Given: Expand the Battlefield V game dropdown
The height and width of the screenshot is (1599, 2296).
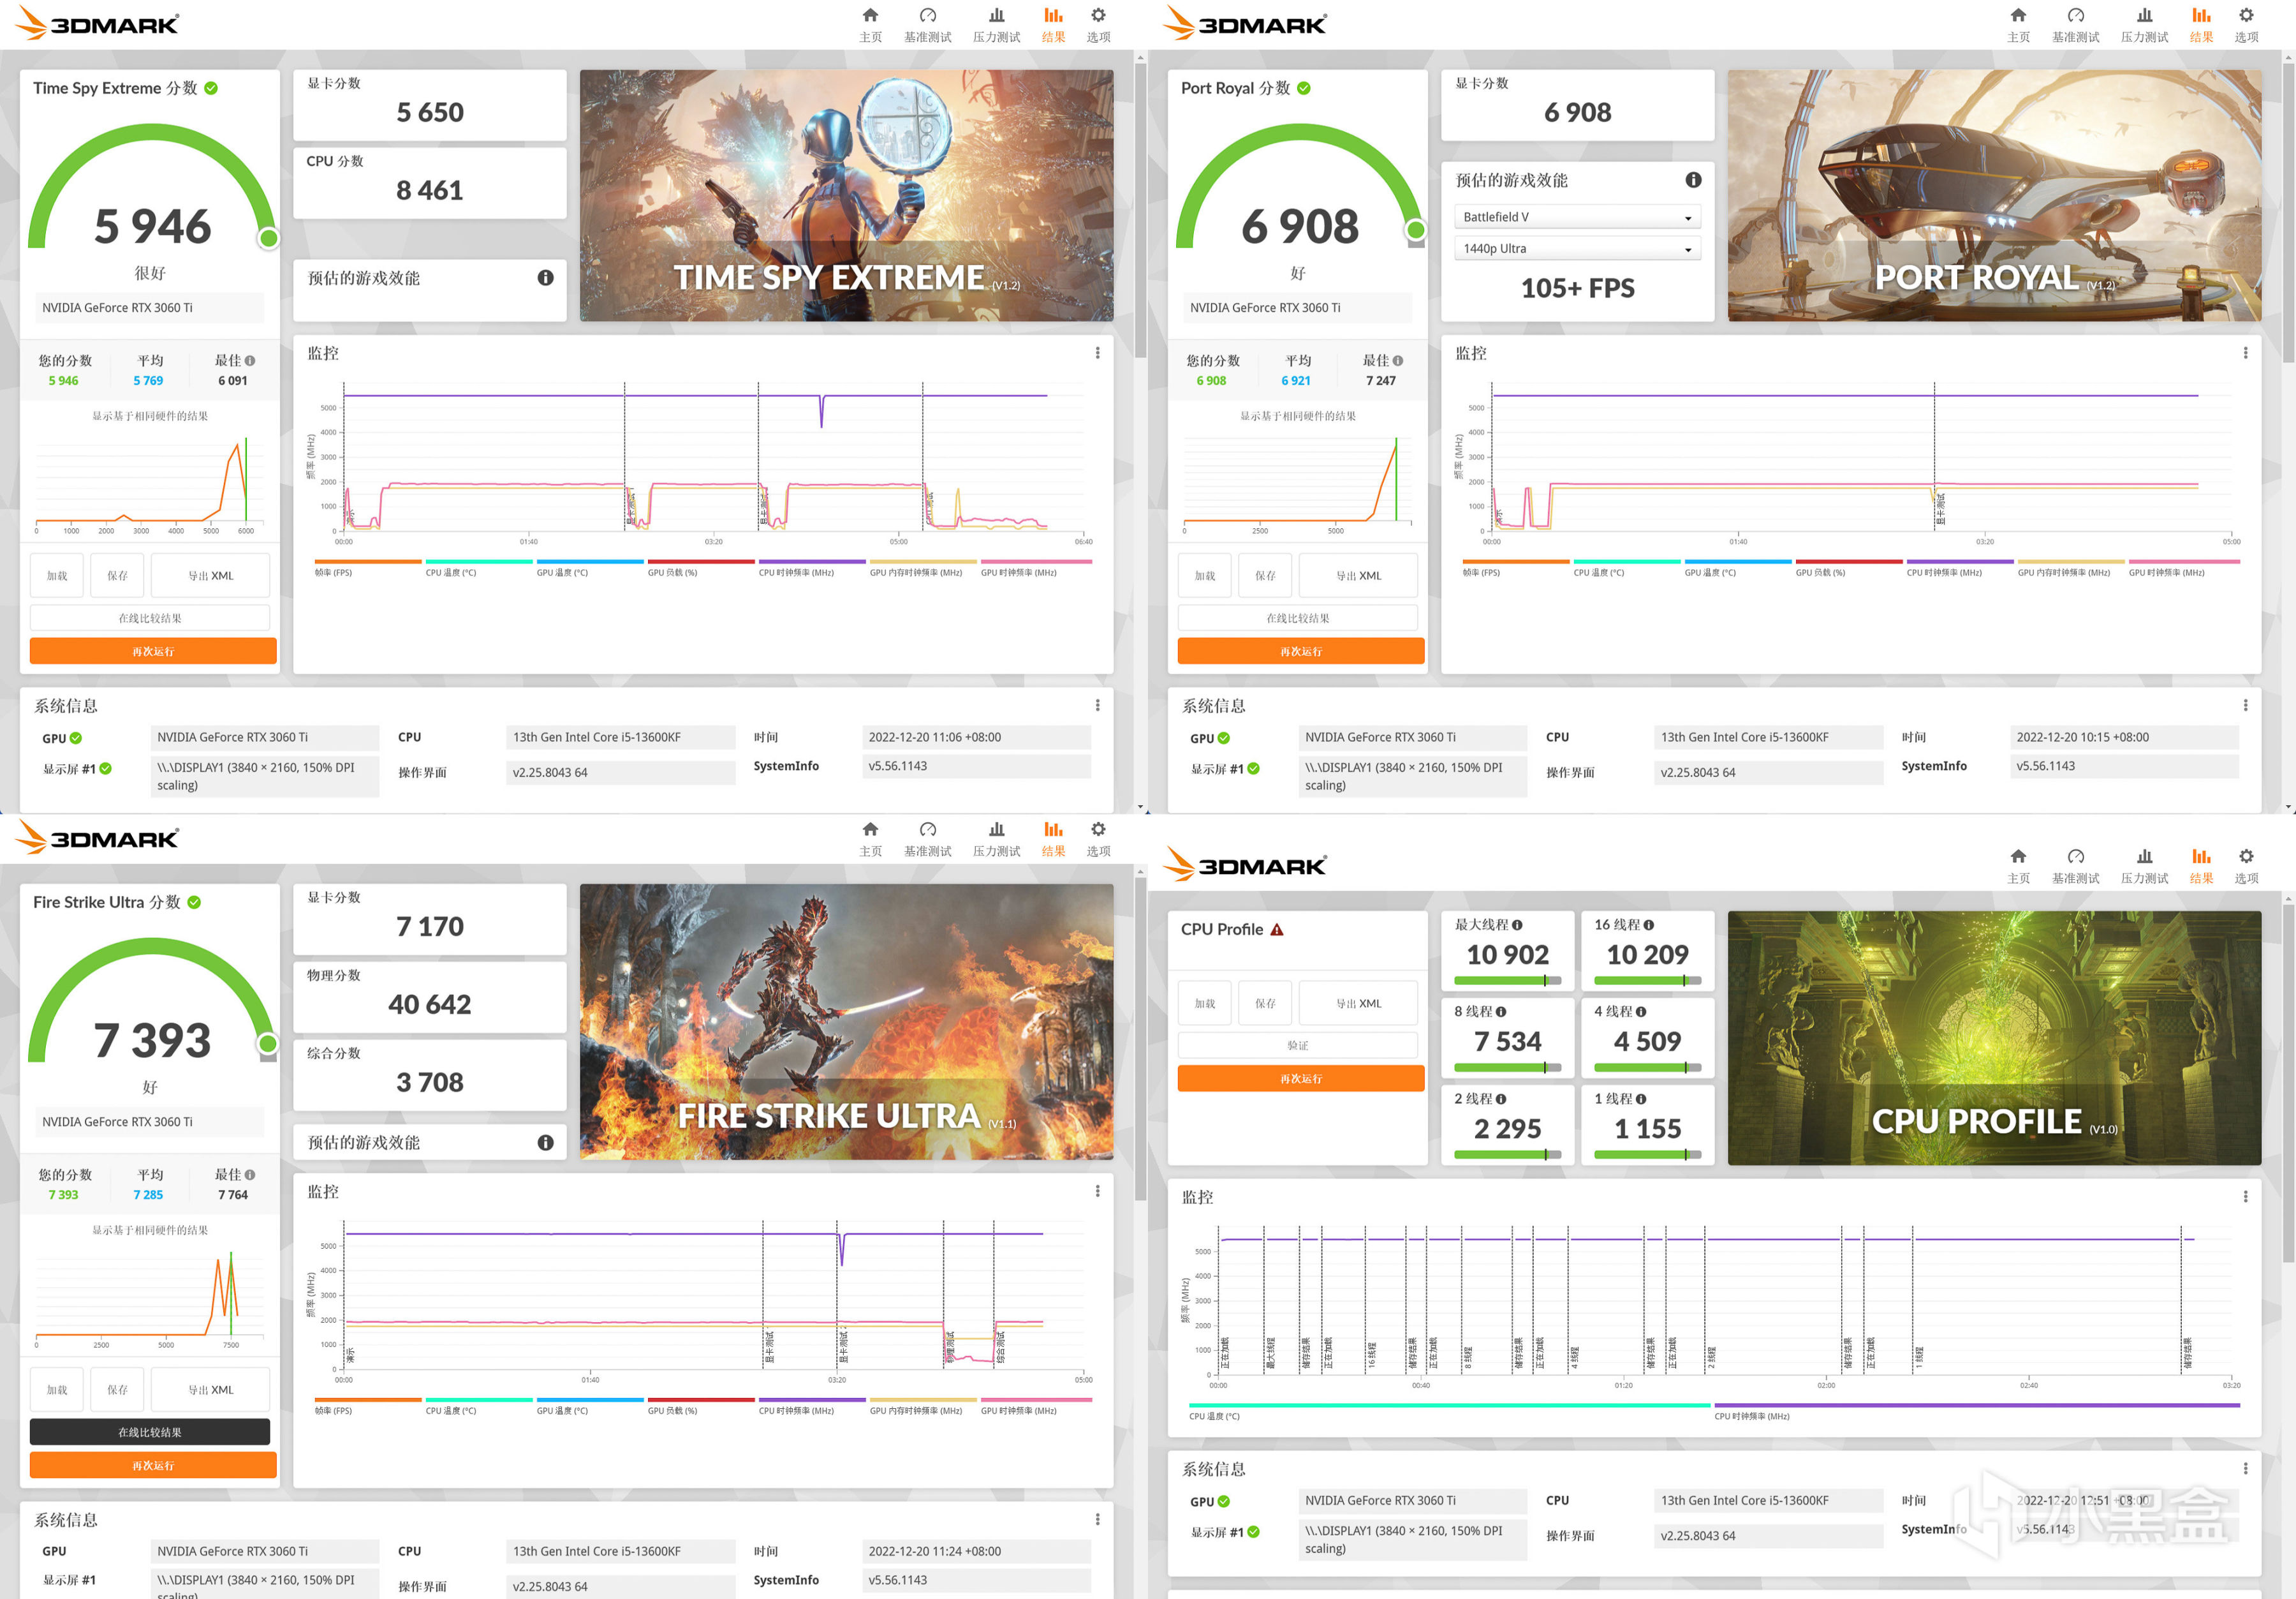Looking at the screenshot, I should 1577,217.
